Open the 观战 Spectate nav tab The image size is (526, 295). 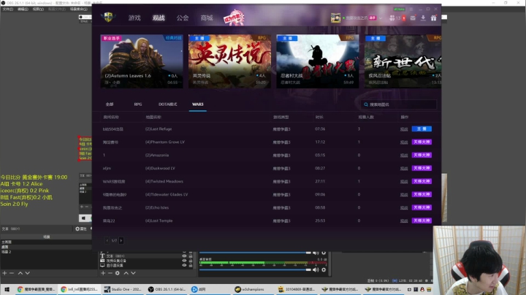coord(159,18)
